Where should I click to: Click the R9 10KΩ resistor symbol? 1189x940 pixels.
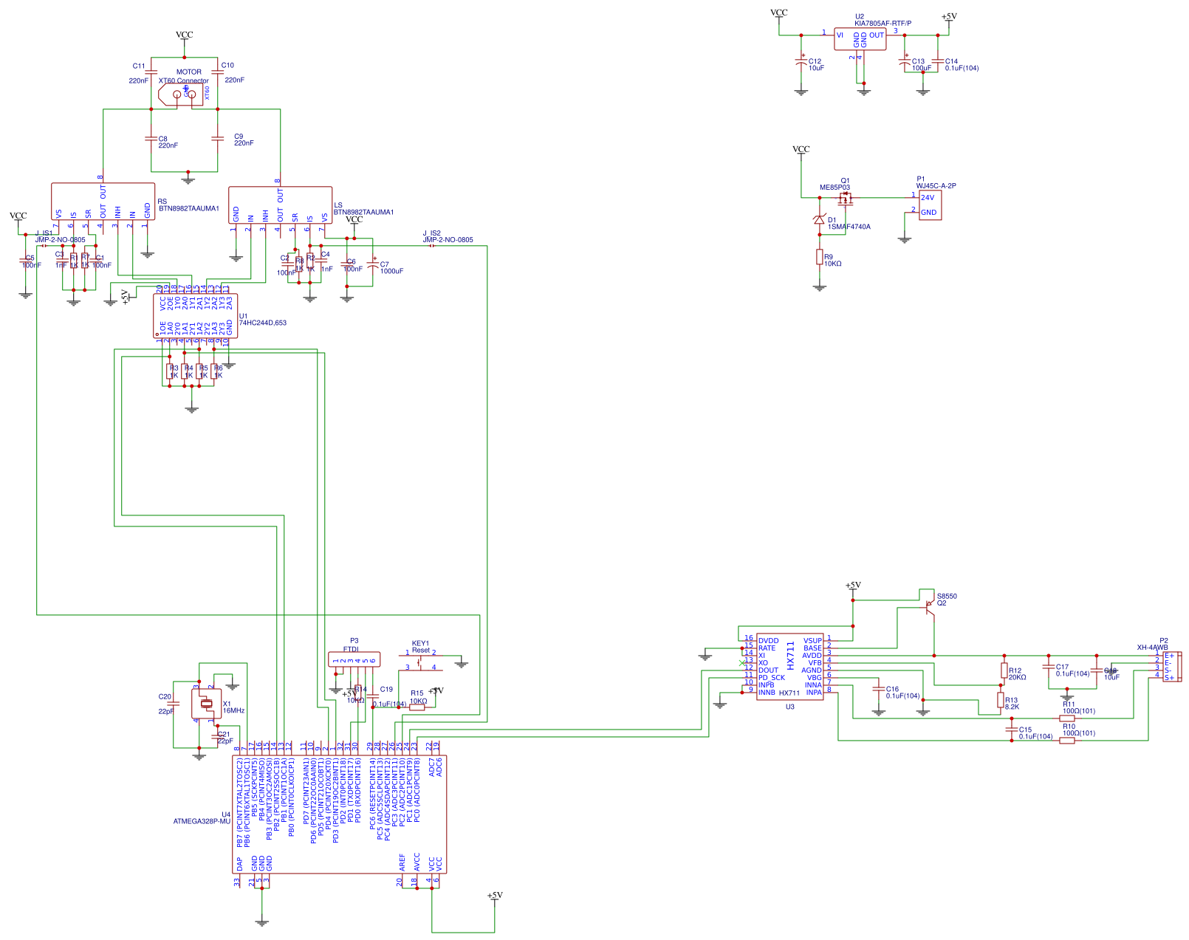pos(819,257)
